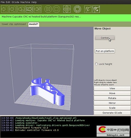Click the Put on platform button
This screenshot has width=131, height=138.
pyautogui.click(x=105, y=51)
